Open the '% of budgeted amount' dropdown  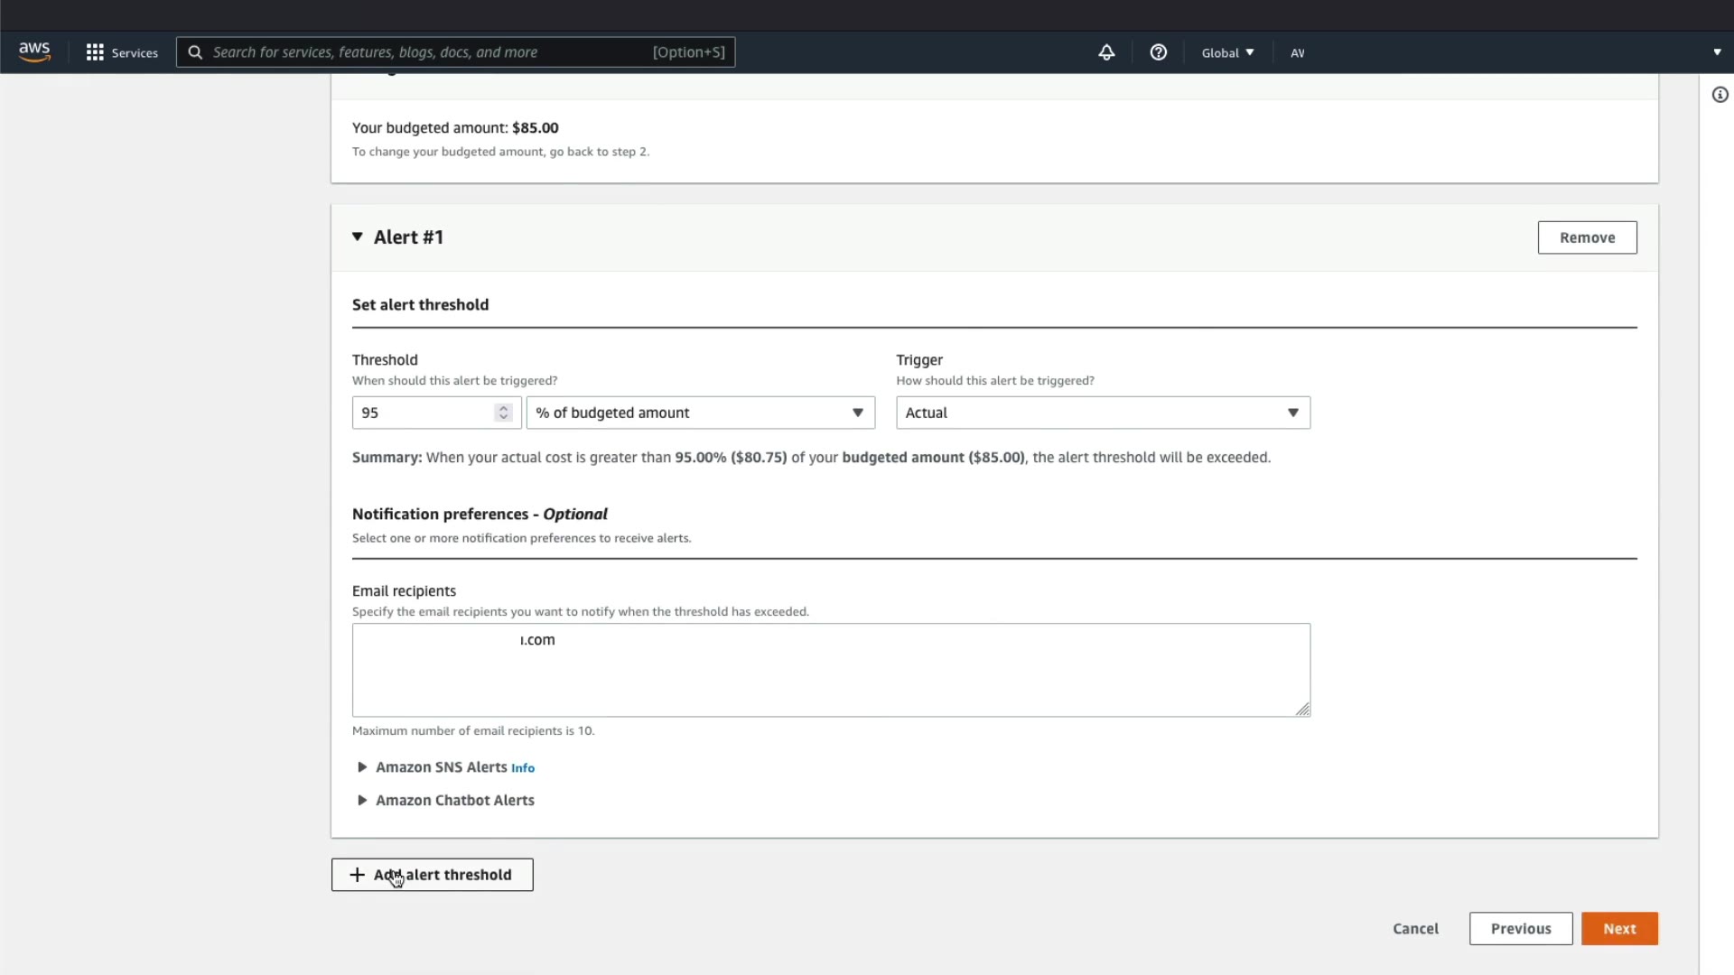click(700, 413)
